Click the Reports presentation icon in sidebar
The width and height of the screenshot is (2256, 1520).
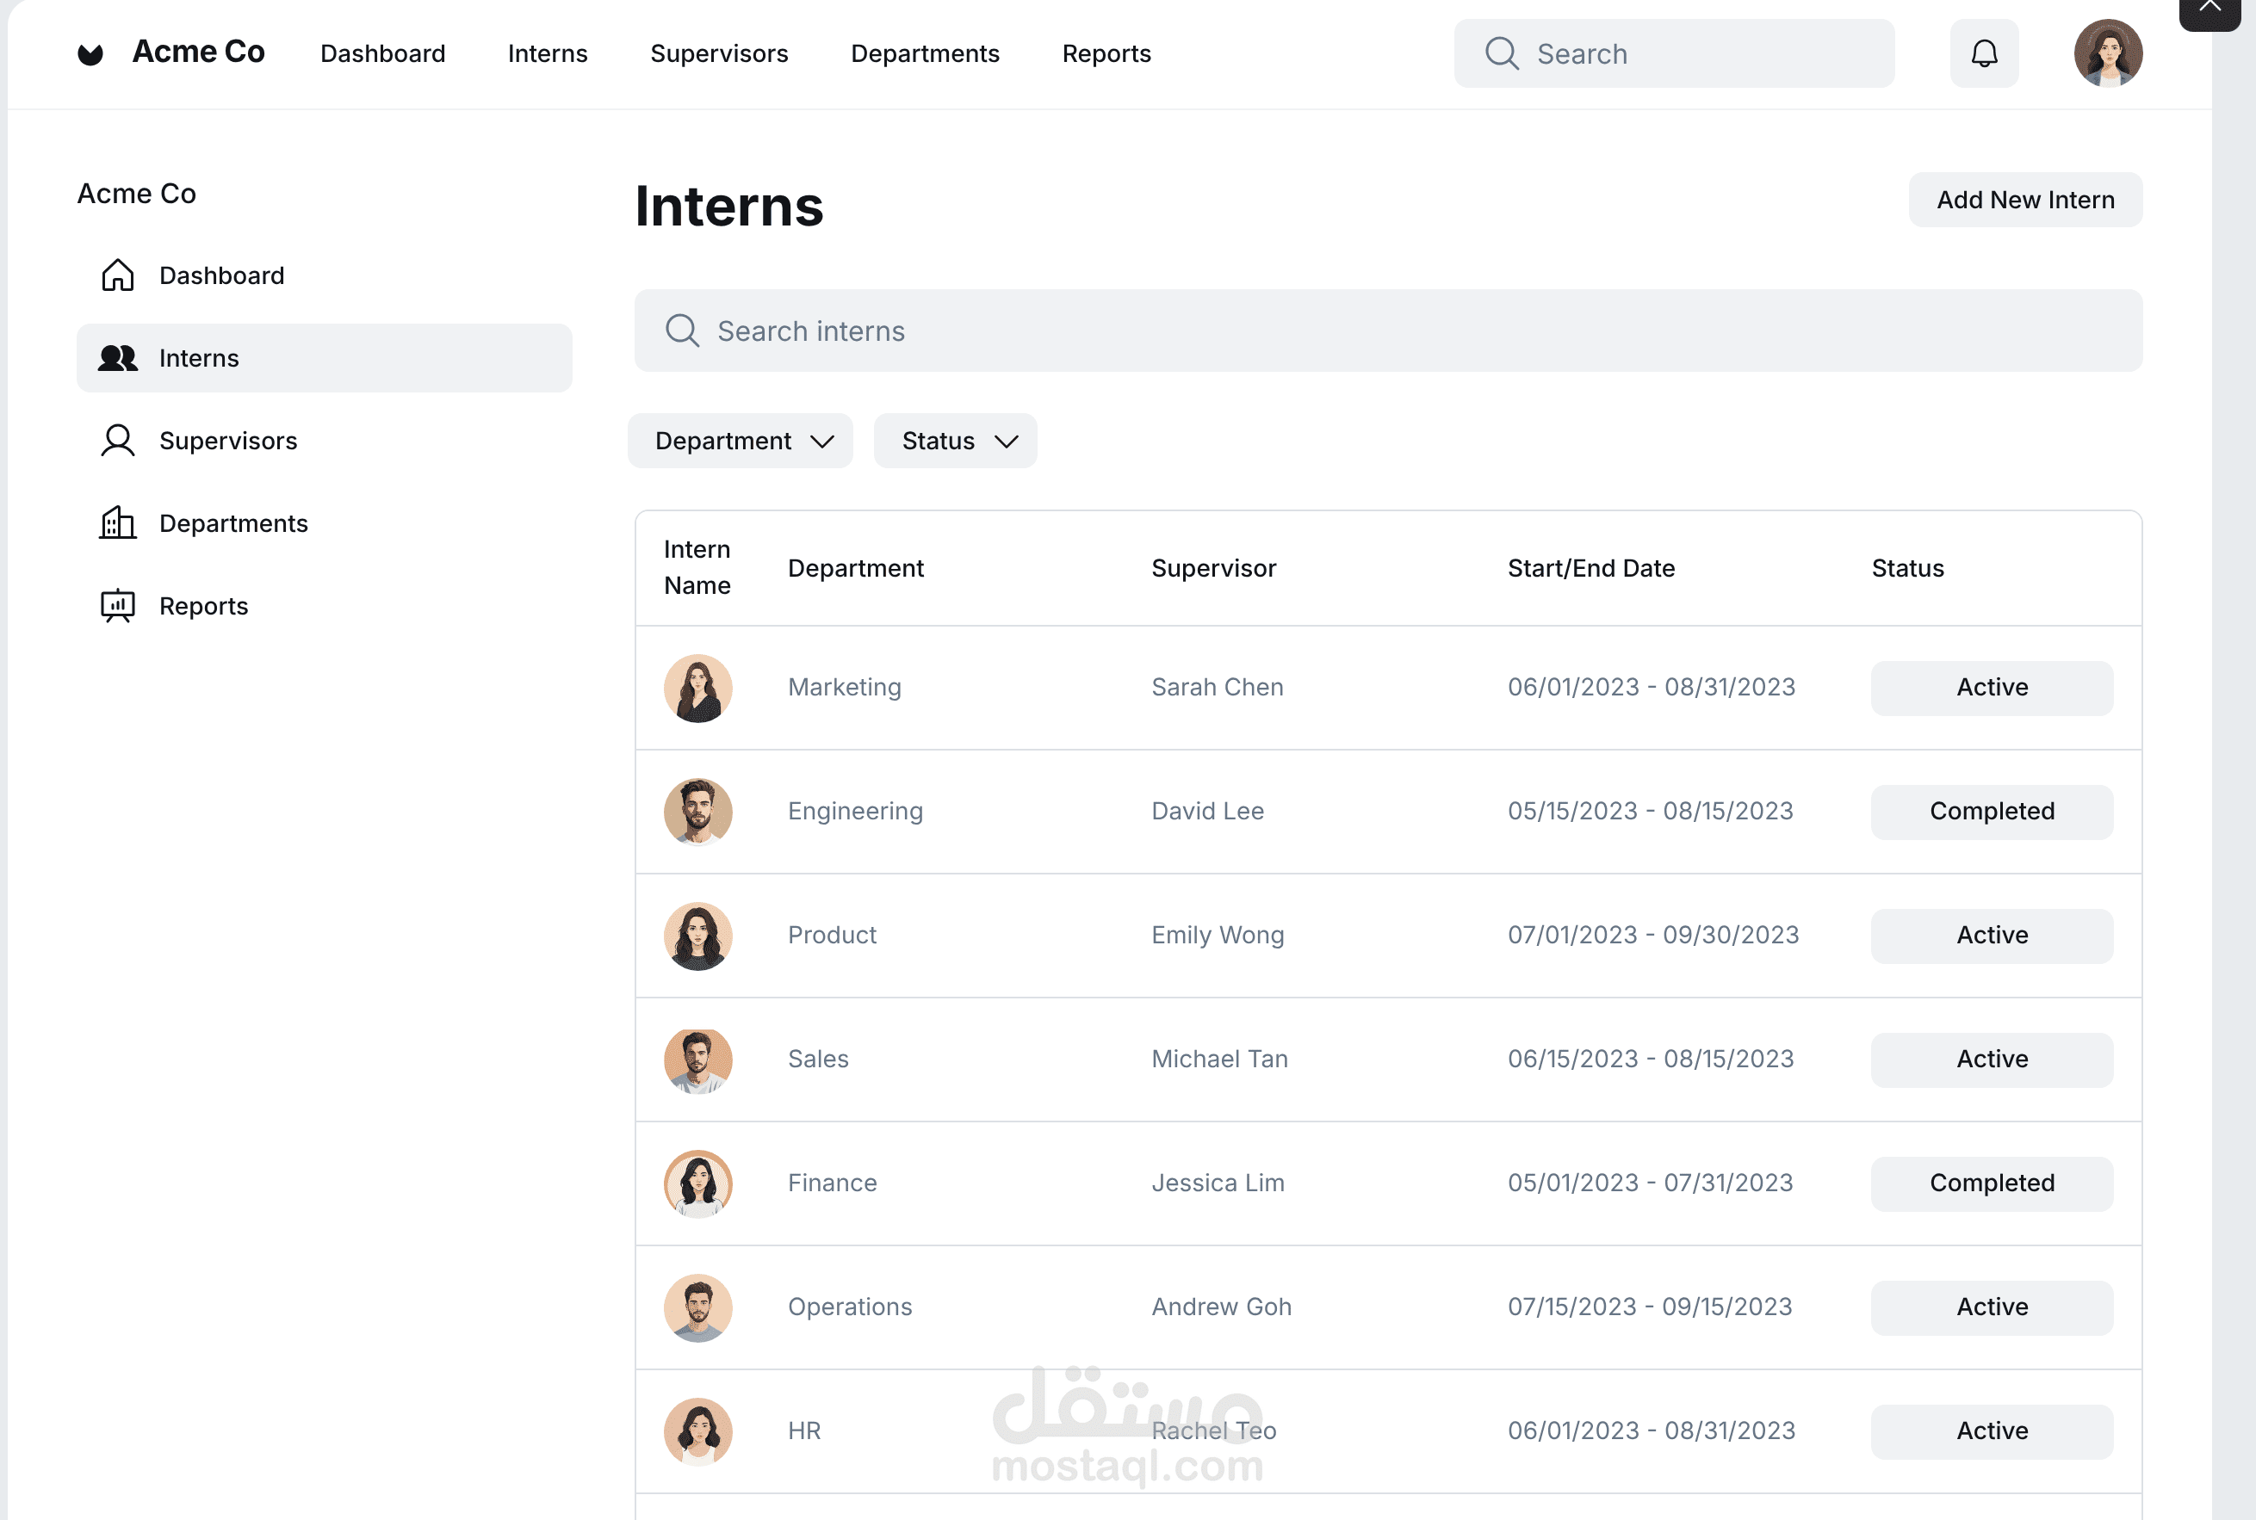click(117, 606)
